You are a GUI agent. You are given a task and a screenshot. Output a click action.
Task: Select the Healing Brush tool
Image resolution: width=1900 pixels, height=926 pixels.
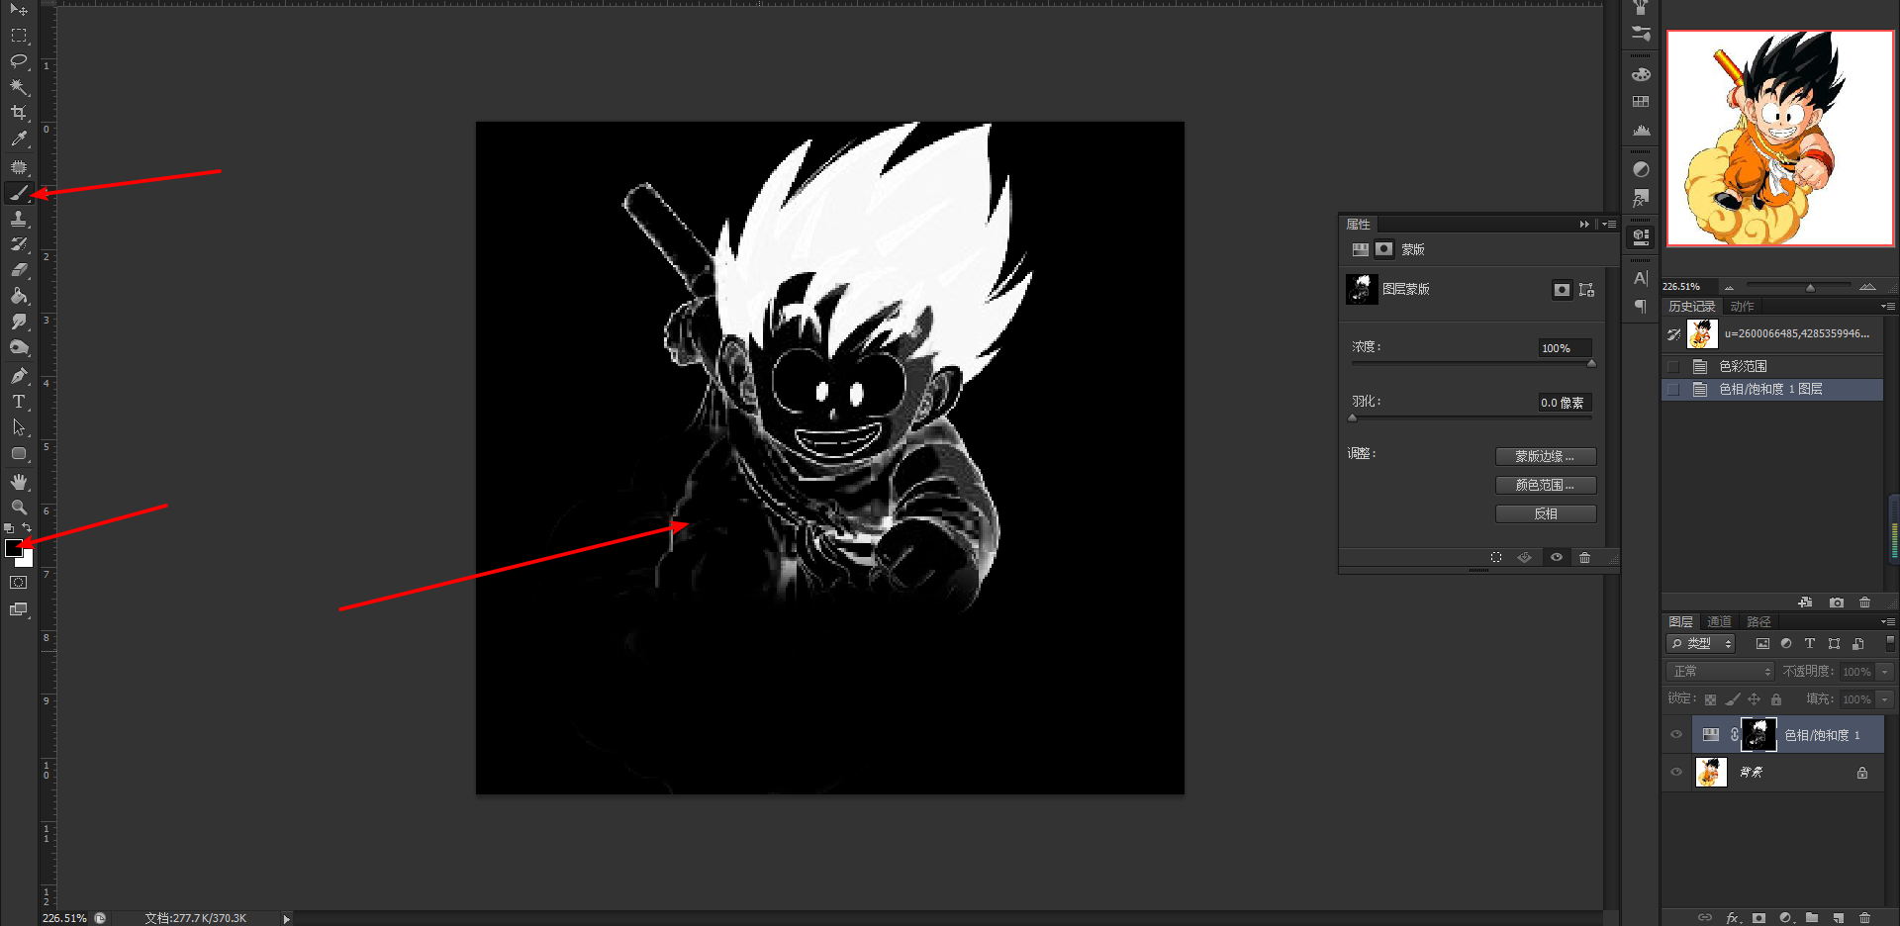pos(19,167)
